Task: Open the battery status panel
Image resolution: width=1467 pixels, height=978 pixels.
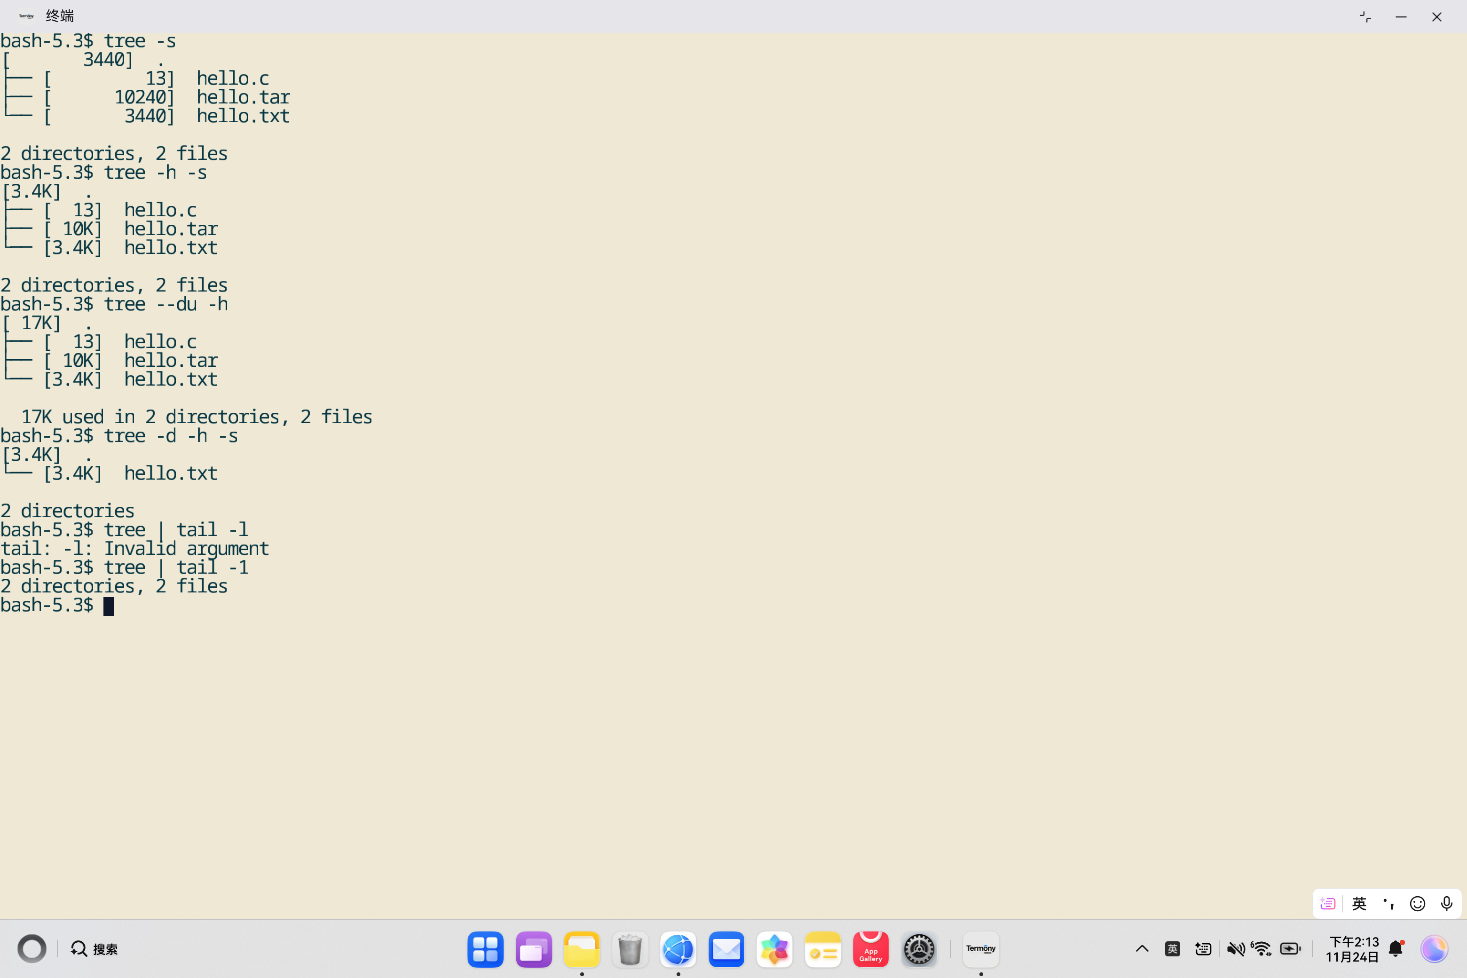Action: (1290, 949)
